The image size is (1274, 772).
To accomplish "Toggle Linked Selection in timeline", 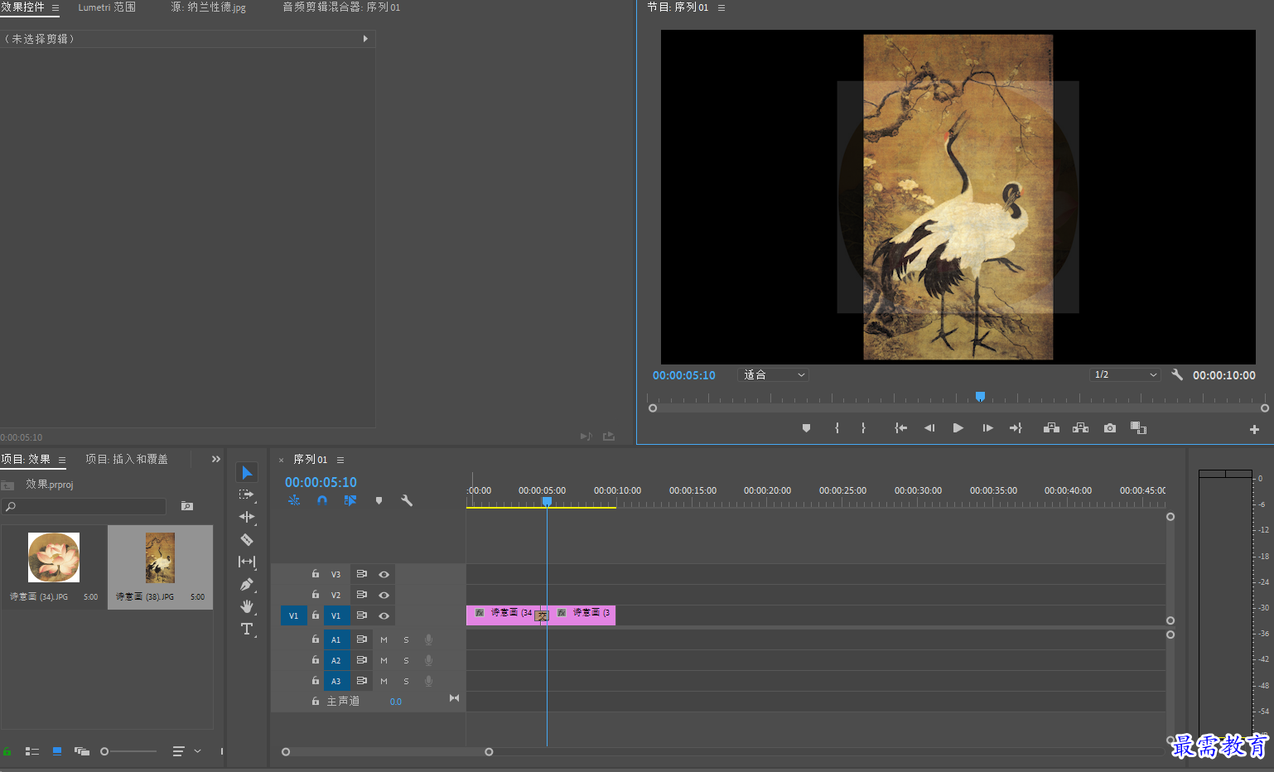I will pyautogui.click(x=350, y=500).
